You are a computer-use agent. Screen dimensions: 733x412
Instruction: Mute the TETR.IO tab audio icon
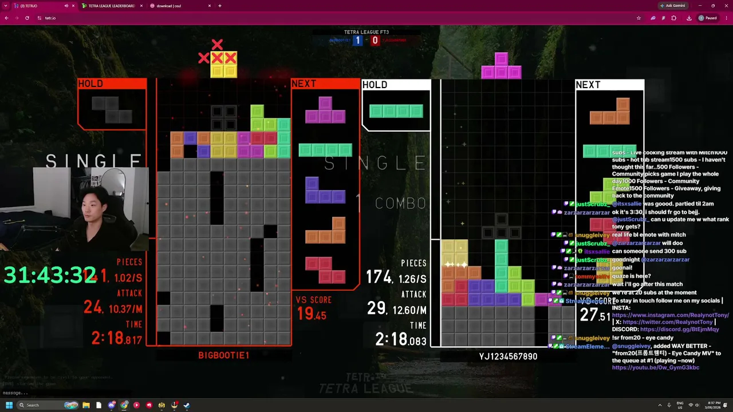click(66, 6)
